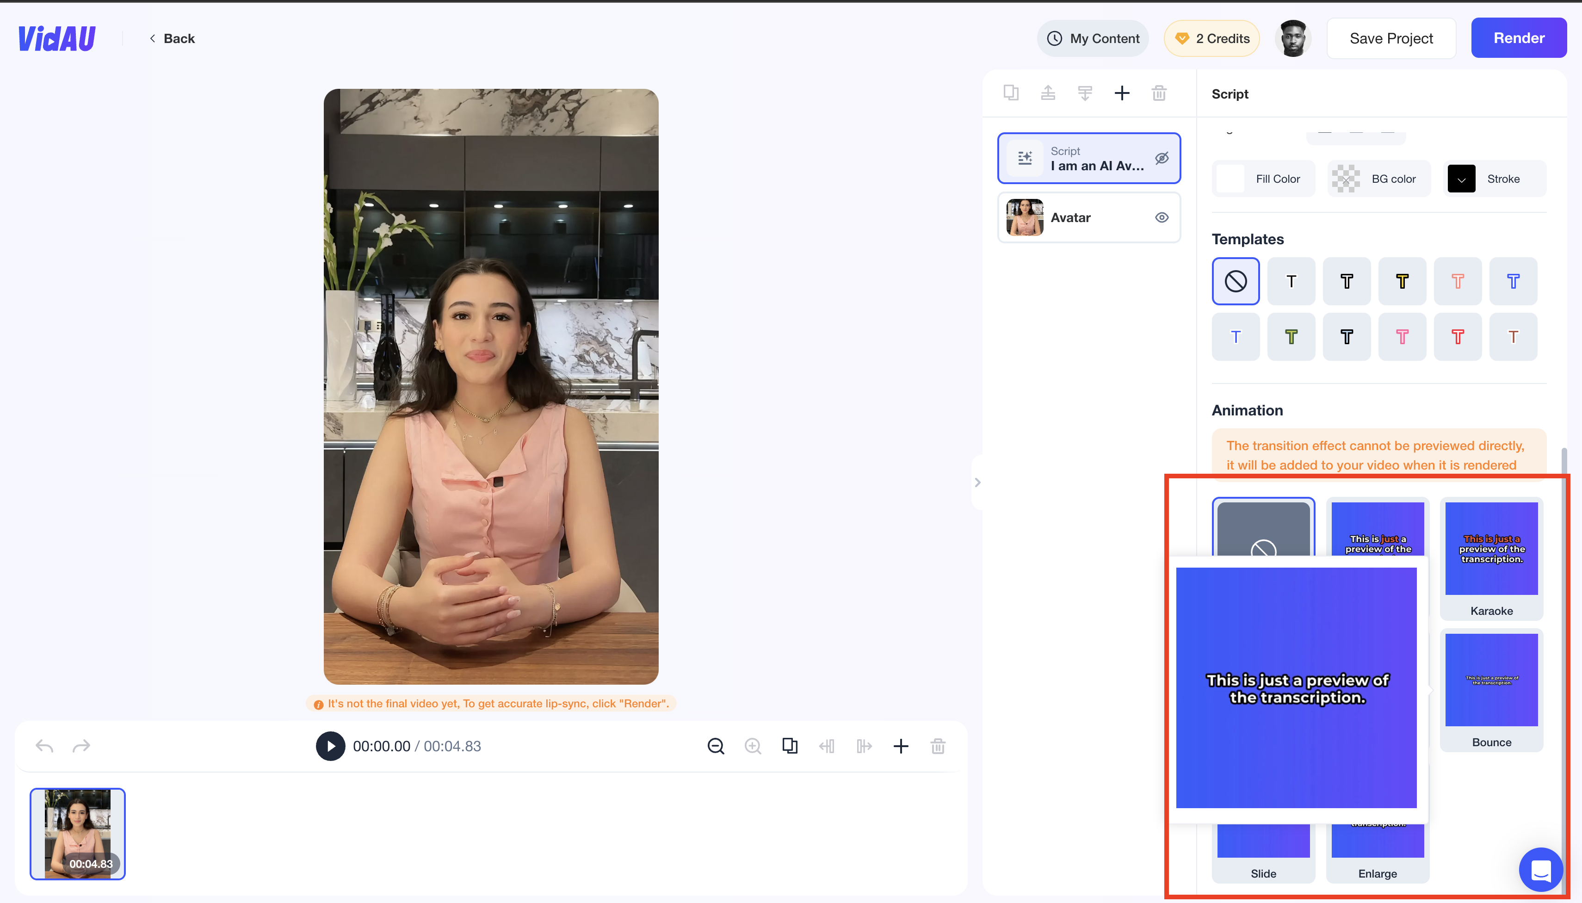Expand the Animation section options
Image resolution: width=1582 pixels, height=903 pixels.
point(1248,411)
